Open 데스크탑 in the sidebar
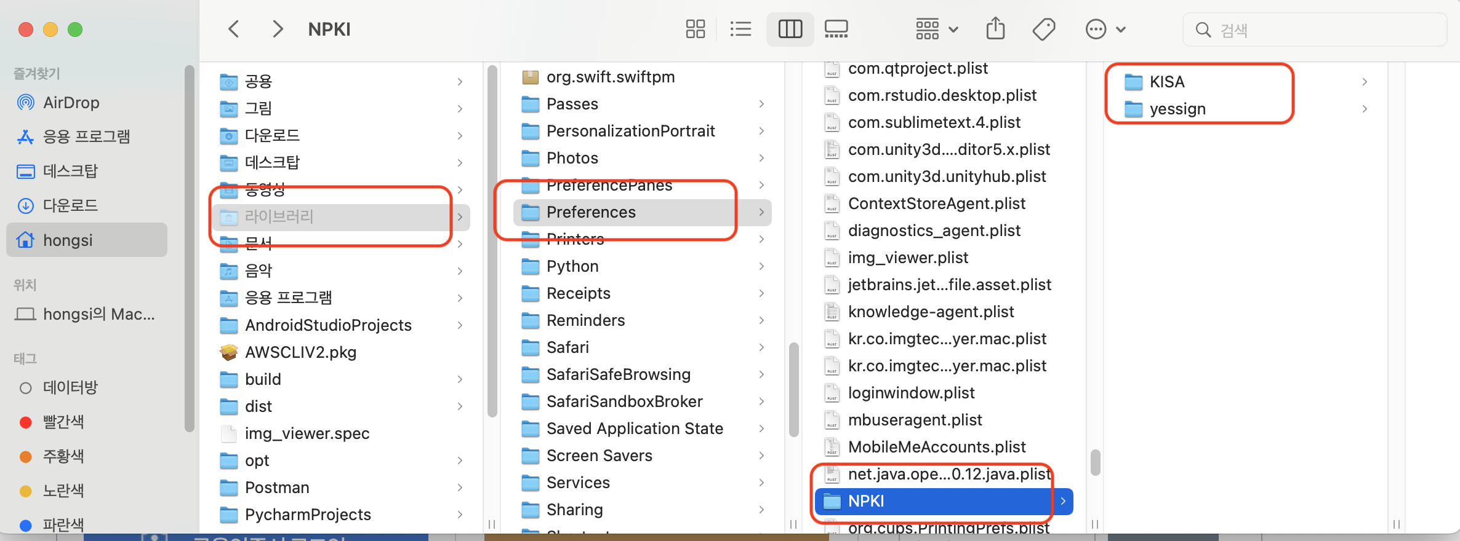The height and width of the screenshot is (541, 1460). [x=58, y=171]
